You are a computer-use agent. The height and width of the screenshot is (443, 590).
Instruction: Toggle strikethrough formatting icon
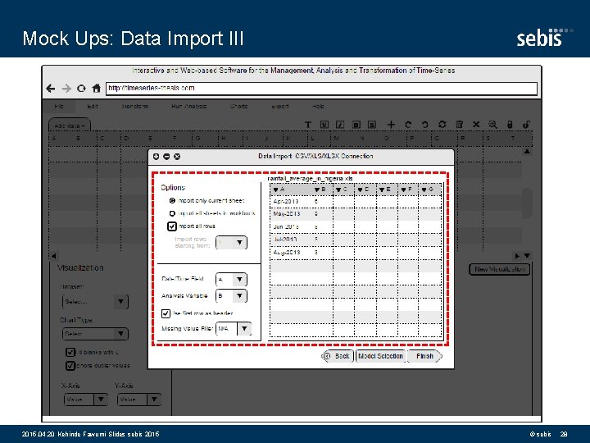(372, 125)
